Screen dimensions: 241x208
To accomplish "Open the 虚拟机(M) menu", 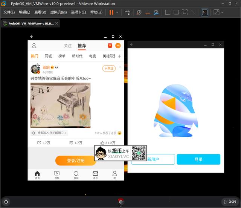I will coord(58,12).
